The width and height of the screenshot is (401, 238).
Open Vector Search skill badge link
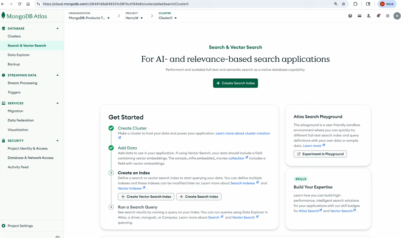(341, 211)
